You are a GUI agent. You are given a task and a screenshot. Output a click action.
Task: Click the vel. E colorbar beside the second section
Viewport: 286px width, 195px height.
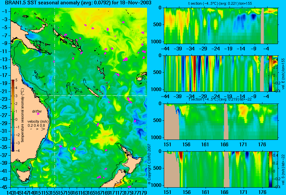tap(270, 73)
